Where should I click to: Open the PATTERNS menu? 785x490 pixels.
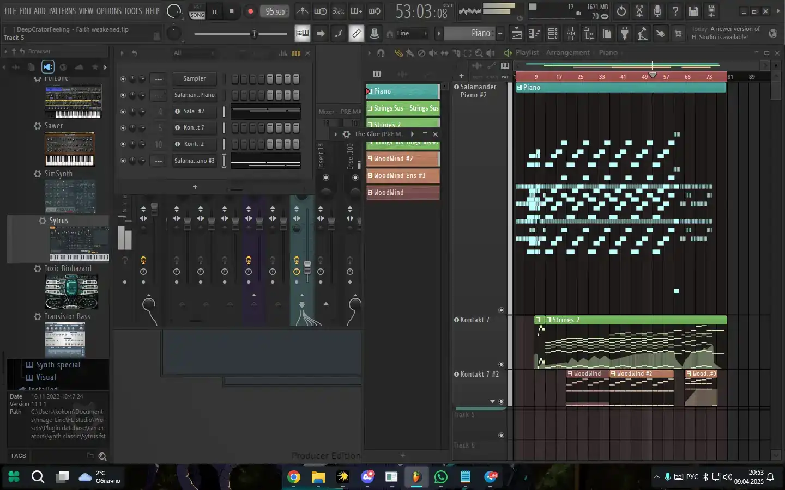[x=62, y=11]
